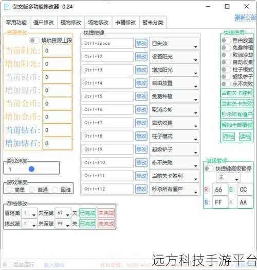Toggle 永不失败 quick switch
Viewport: 257px width, 270px height.
(x=226, y=84)
